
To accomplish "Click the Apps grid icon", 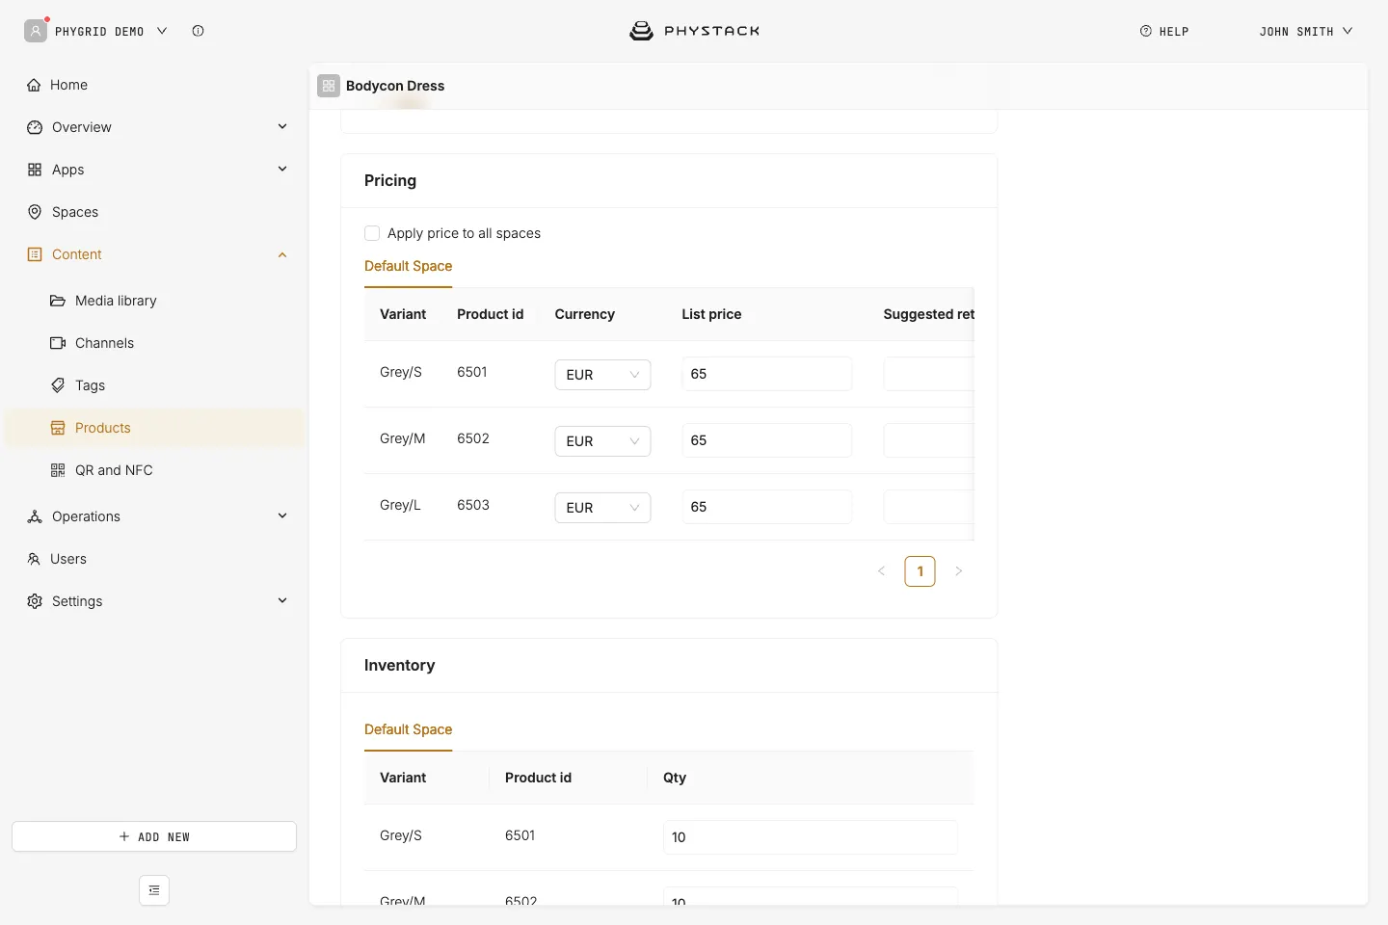I will click(35, 170).
